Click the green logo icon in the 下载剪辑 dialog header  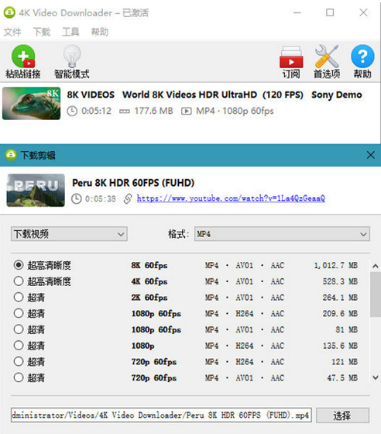click(x=11, y=155)
